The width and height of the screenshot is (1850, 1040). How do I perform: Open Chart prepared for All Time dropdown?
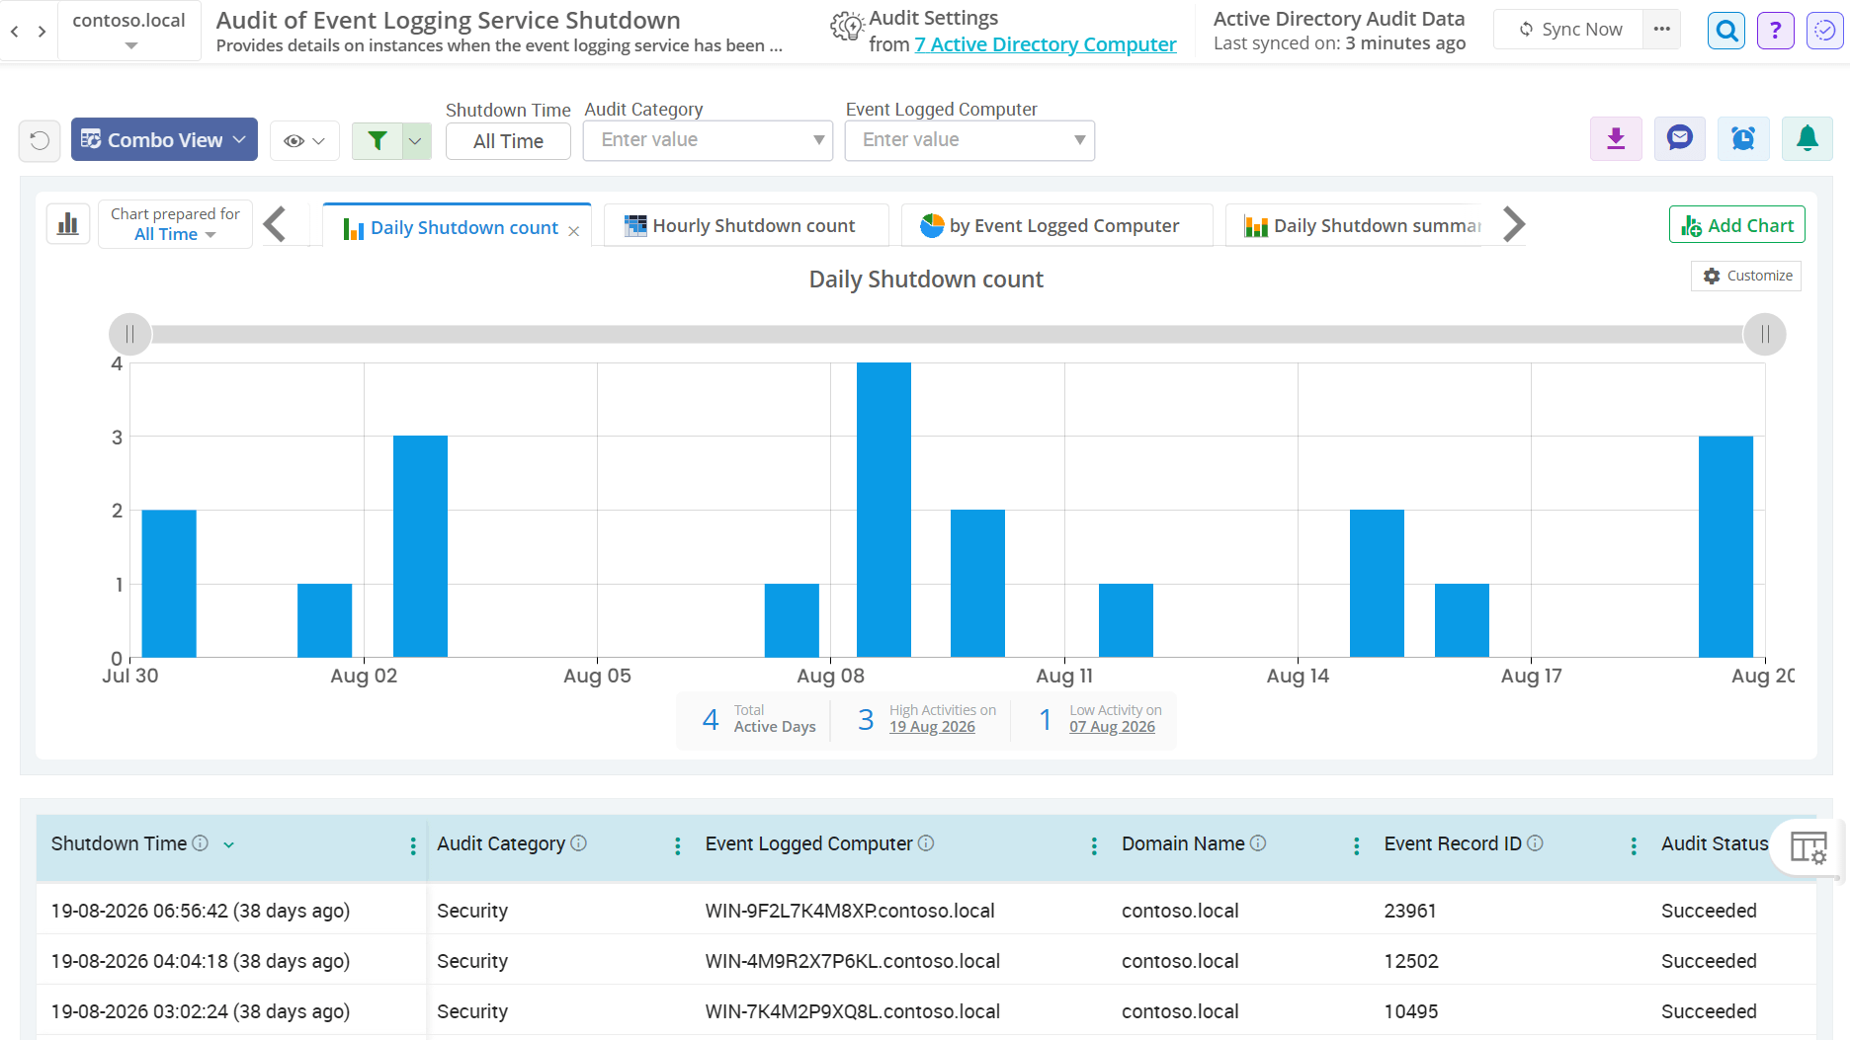[x=175, y=224]
